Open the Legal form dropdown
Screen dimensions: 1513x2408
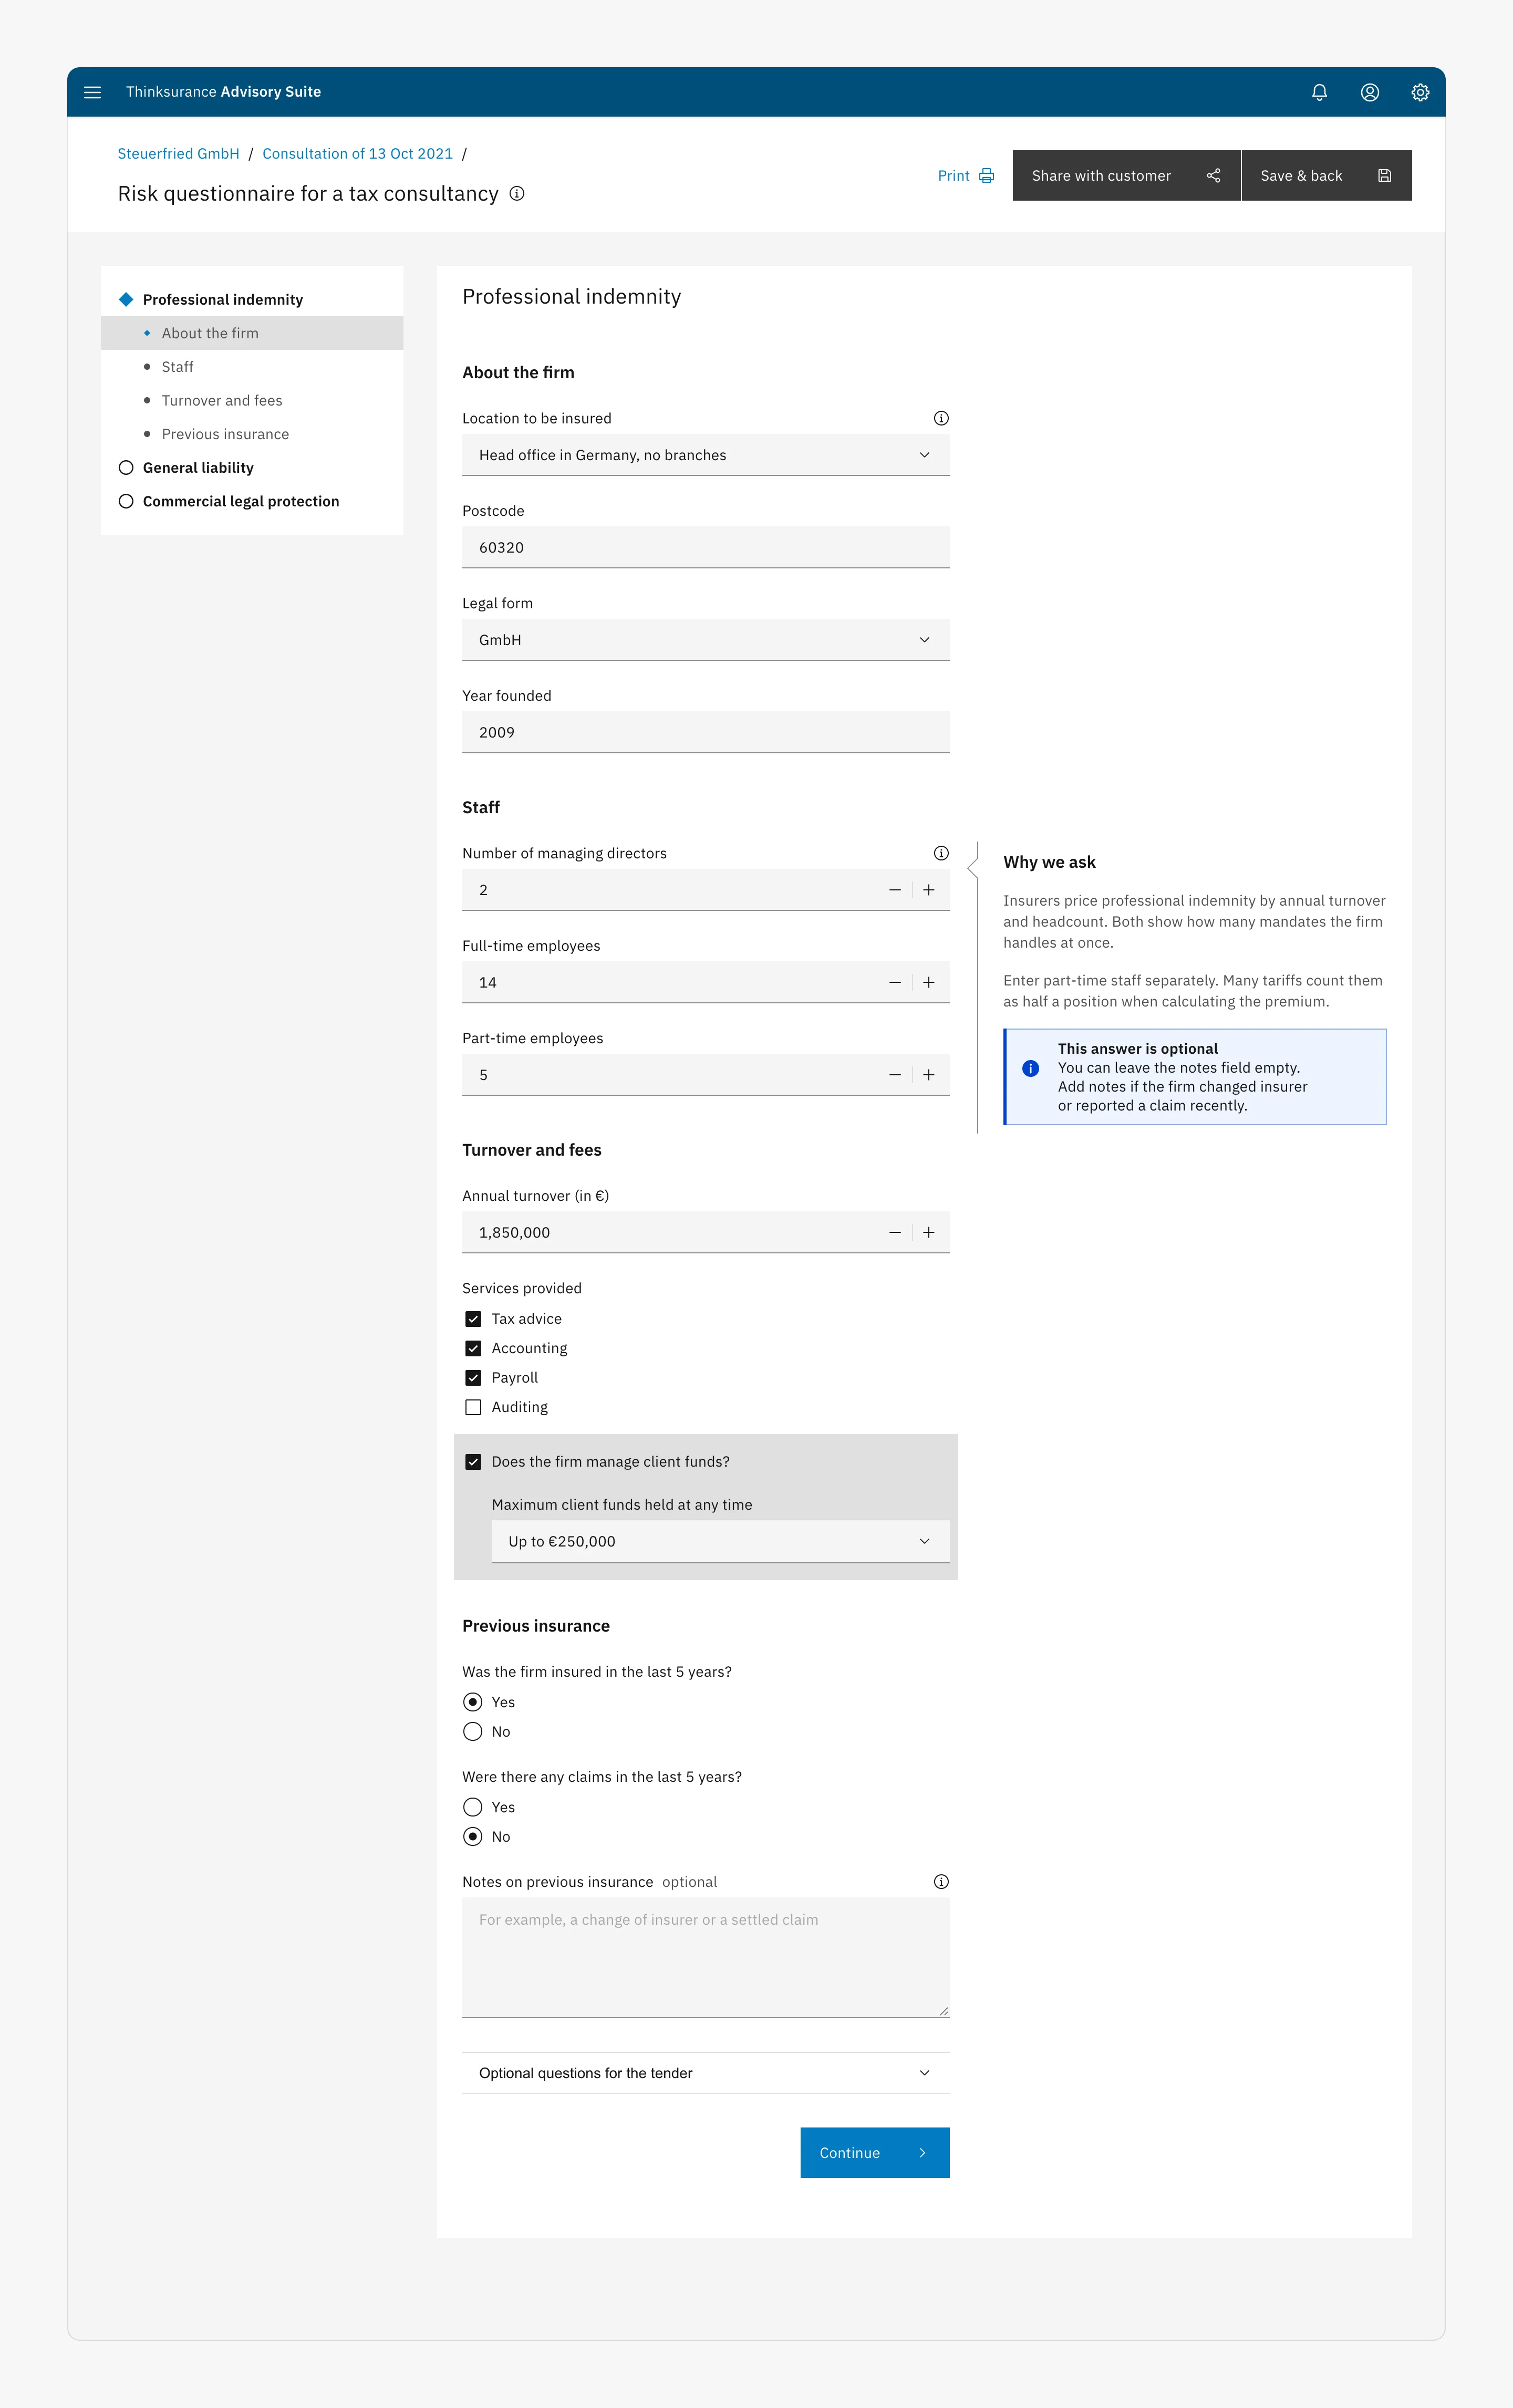tap(705, 640)
